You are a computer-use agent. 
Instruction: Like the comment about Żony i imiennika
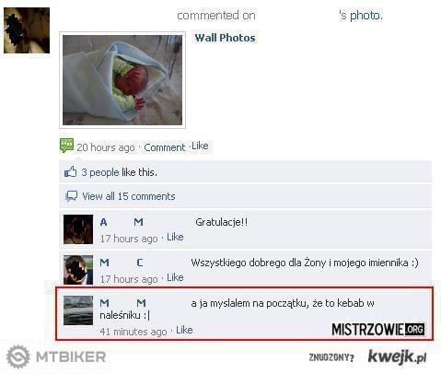click(x=175, y=277)
